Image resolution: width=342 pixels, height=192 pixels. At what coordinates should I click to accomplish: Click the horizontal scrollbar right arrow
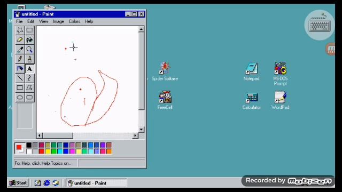point(135,135)
